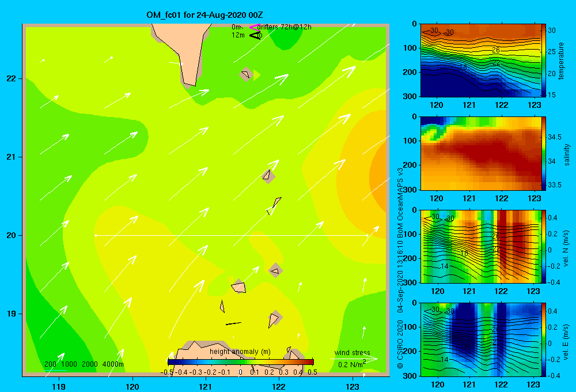Open the temperature depth section panel
The width and height of the screenshot is (576, 392).
pos(480,61)
